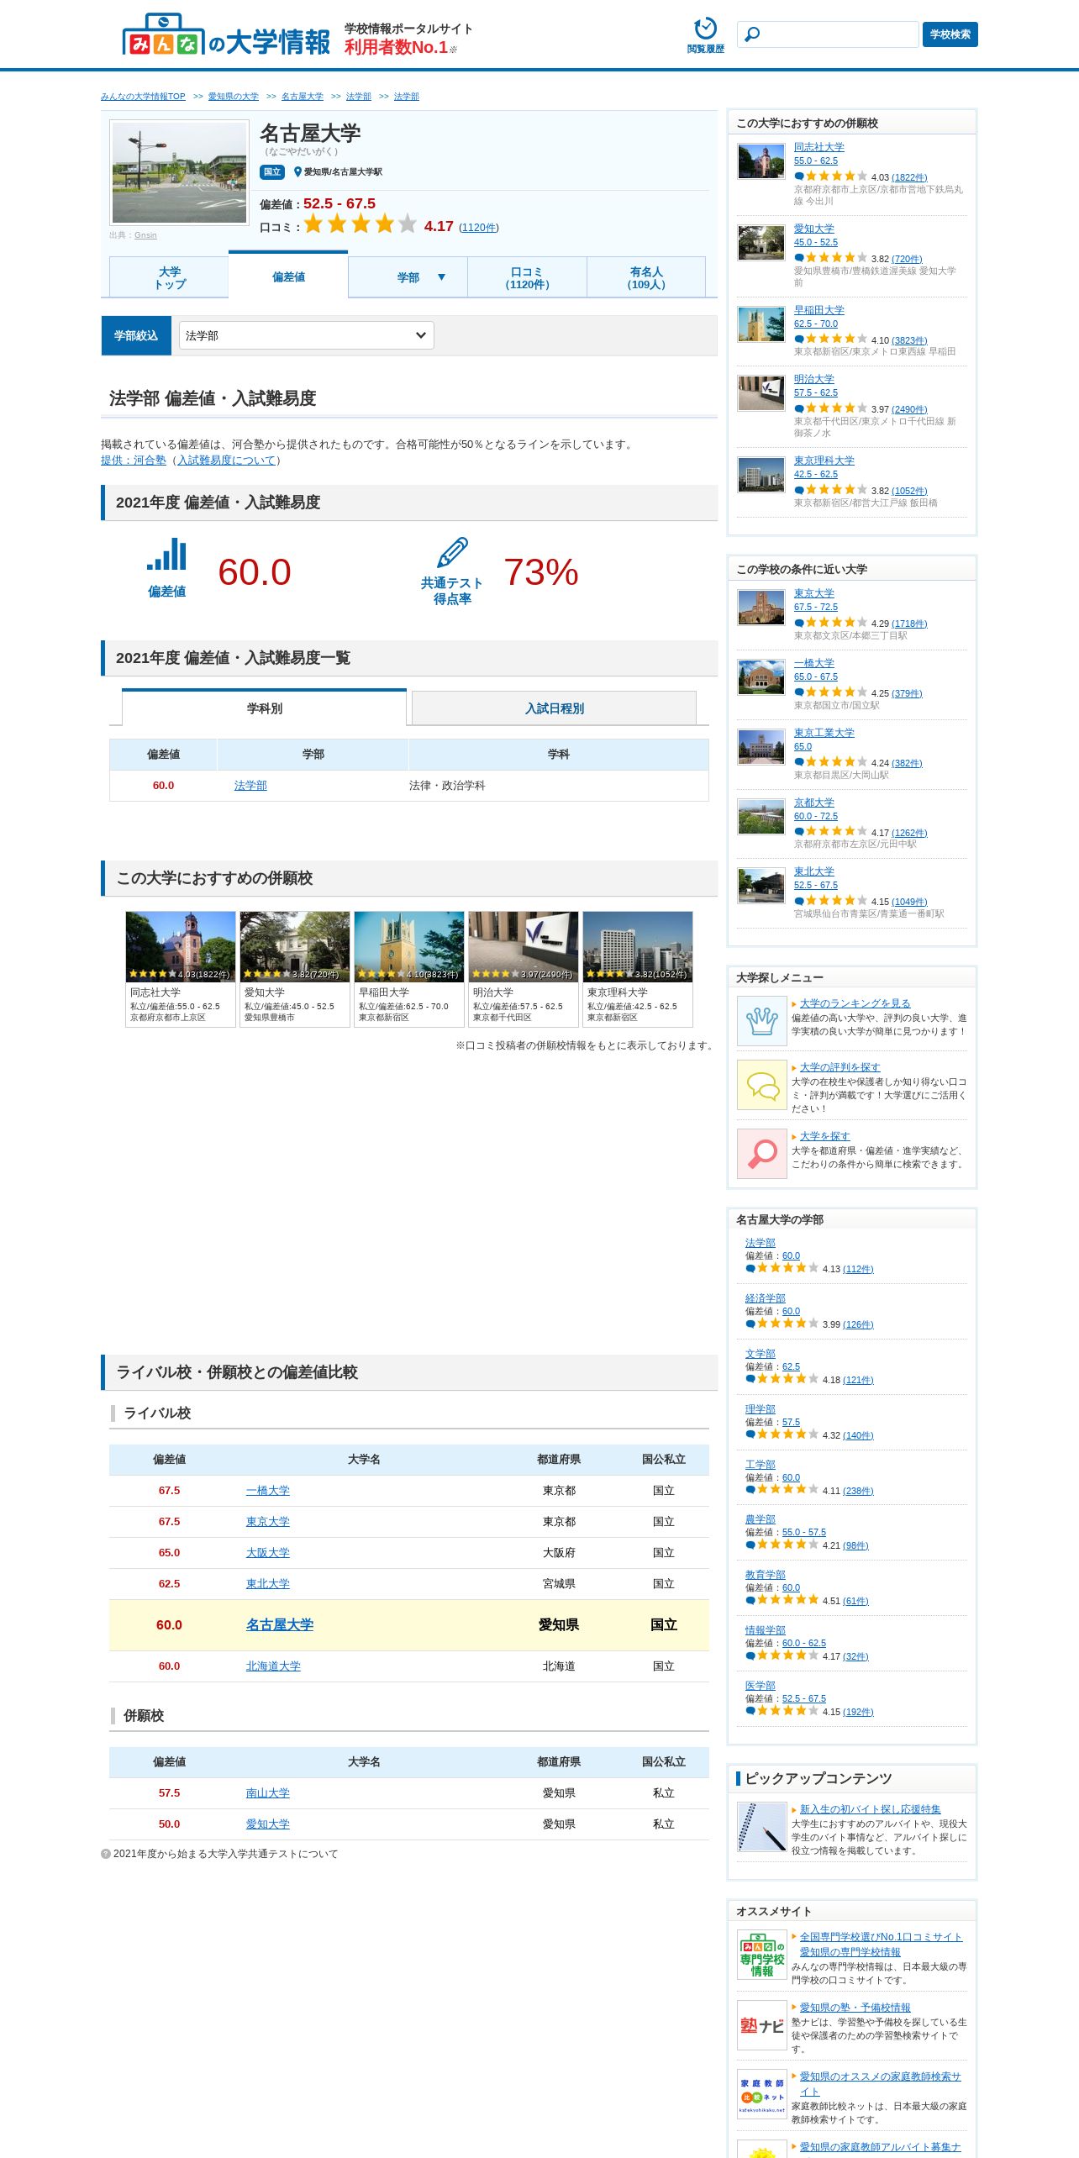Image resolution: width=1079 pixels, height=2158 pixels.
Task: Click the みんなの大学情報 site logo
Action: (x=226, y=36)
